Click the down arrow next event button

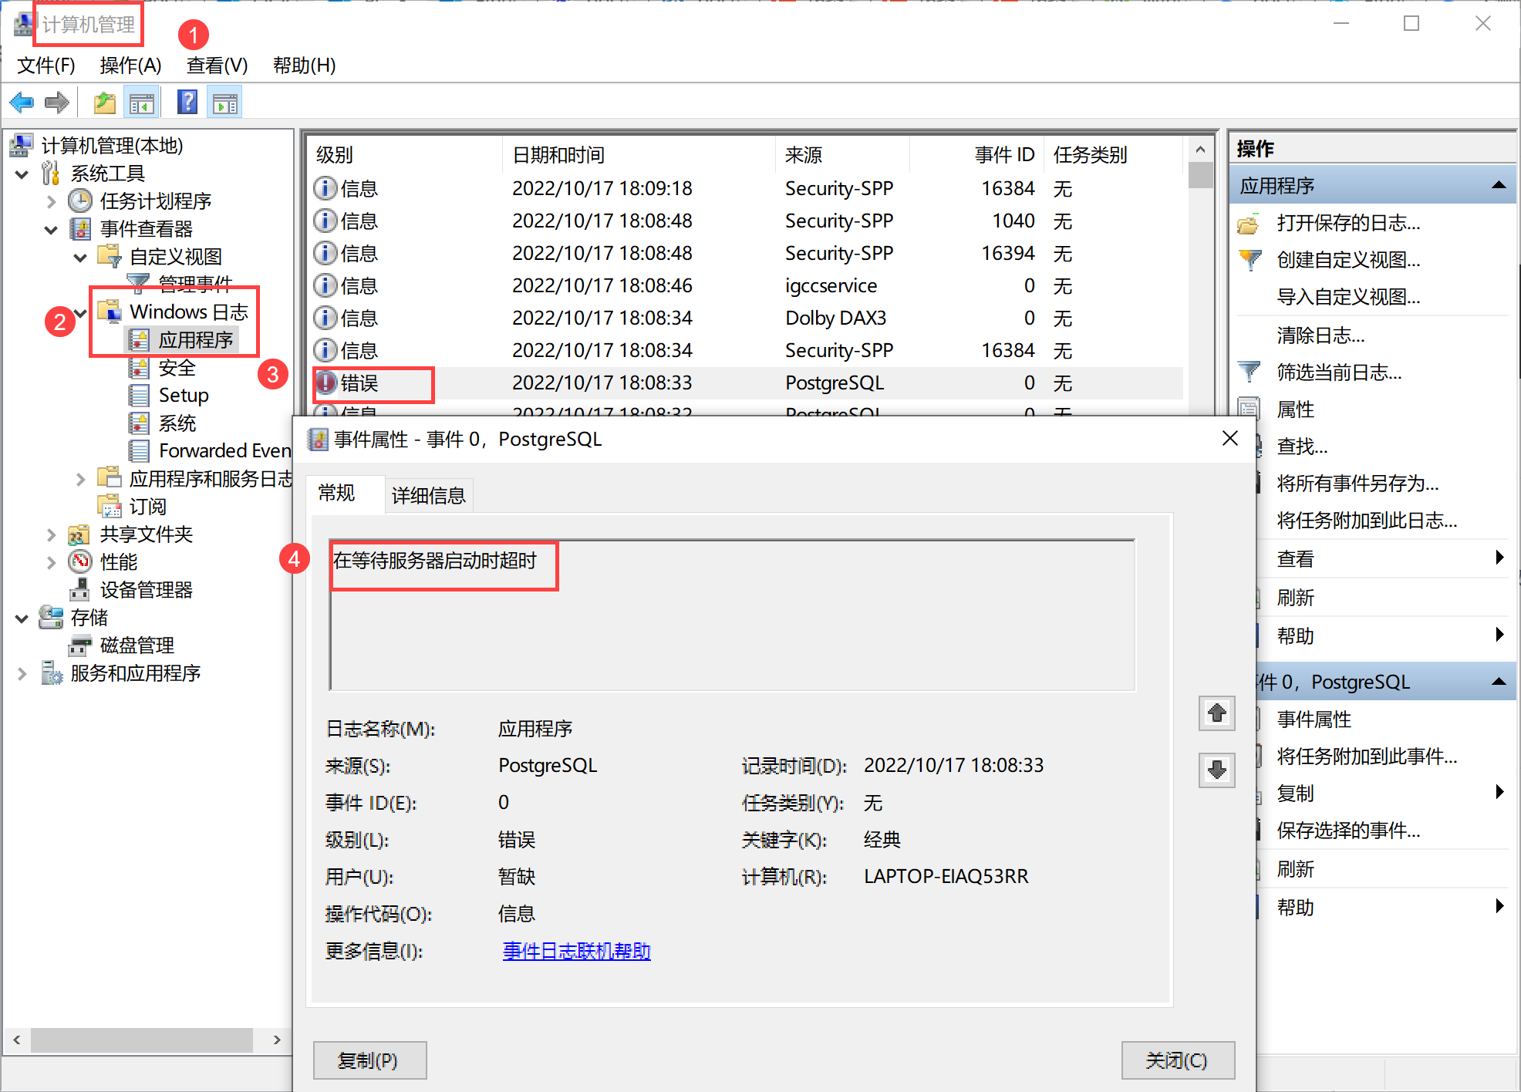tap(1216, 770)
